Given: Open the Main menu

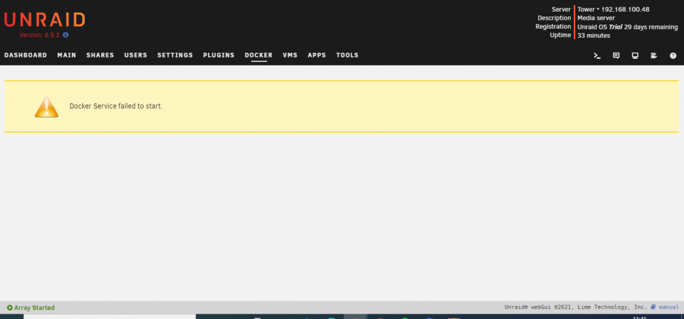Looking at the screenshot, I should click(67, 55).
